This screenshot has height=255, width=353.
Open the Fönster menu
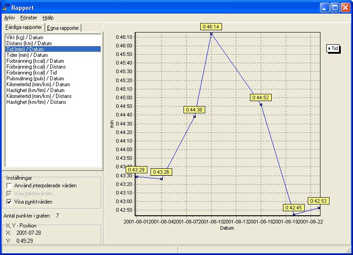click(28, 18)
